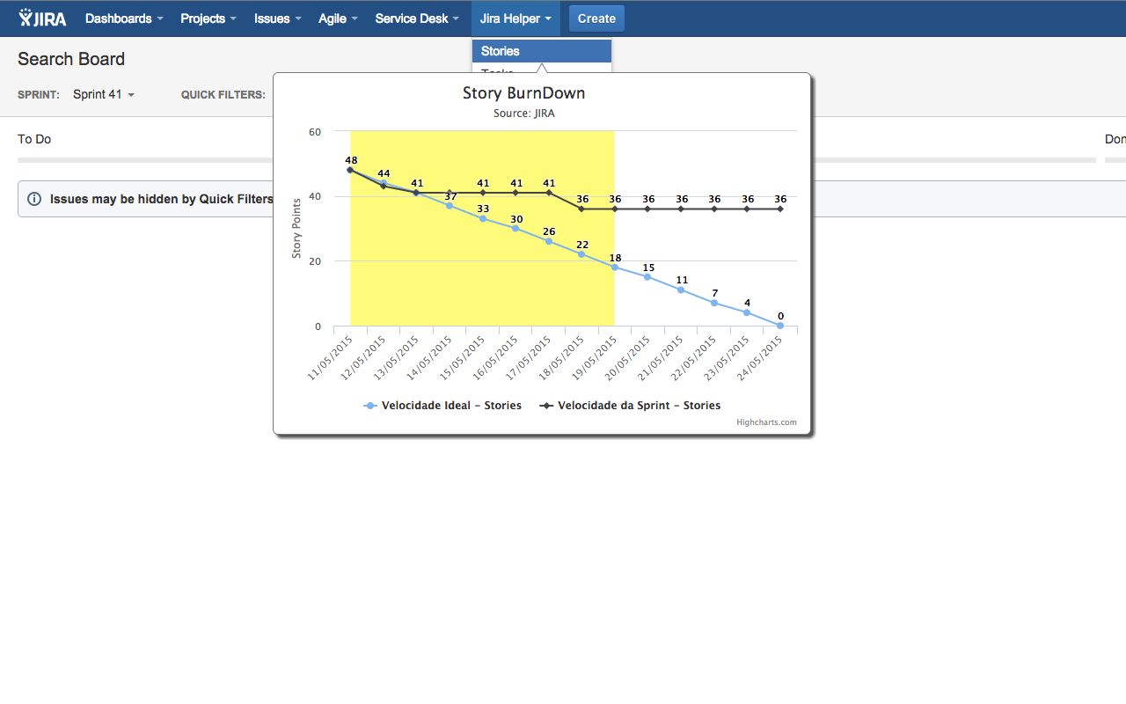Click the ideal line point labeled 30
This screenshot has width=1126, height=704.
(x=515, y=228)
